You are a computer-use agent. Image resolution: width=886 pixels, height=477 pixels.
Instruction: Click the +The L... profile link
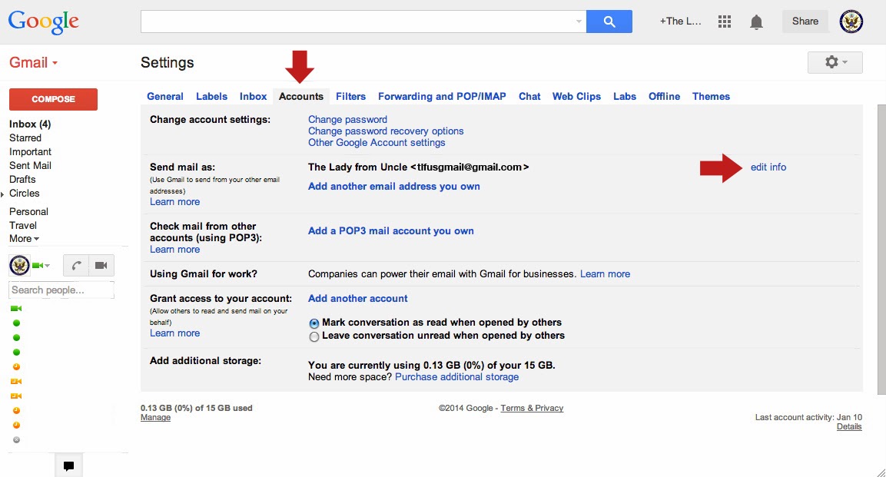point(680,22)
